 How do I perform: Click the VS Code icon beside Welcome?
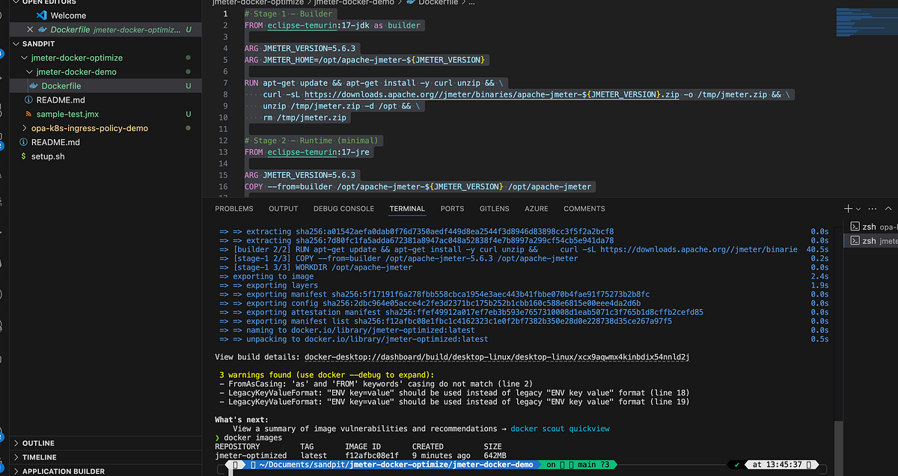click(41, 15)
